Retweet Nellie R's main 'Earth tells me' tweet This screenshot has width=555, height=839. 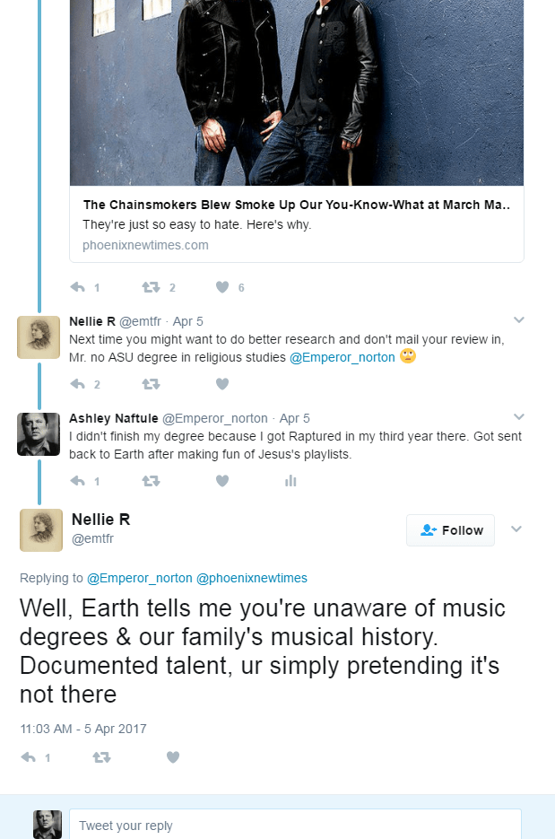(101, 757)
